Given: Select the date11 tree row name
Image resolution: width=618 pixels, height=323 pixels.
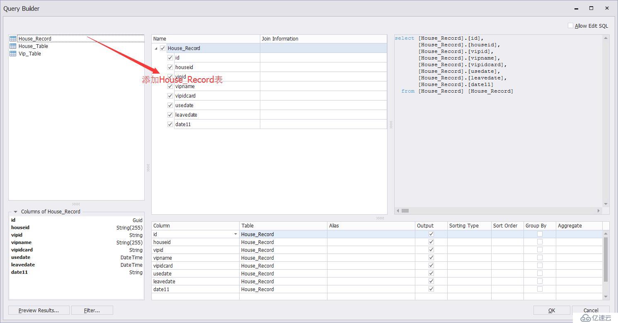Looking at the screenshot, I should pos(183,124).
